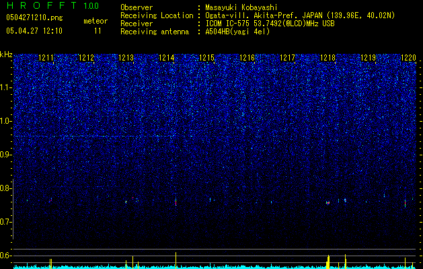Click the Receiving antenna label
423x269 pixels.
[155, 32]
